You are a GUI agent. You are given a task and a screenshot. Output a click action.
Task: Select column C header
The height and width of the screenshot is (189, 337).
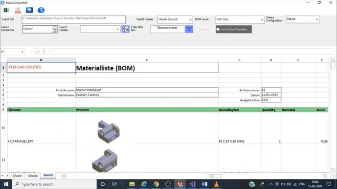240,60
